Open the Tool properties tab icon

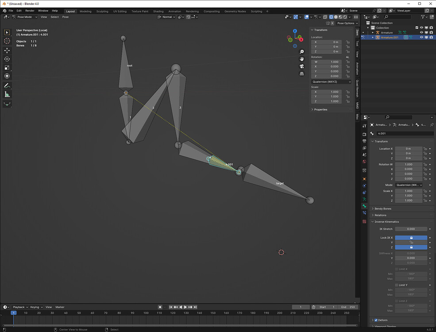point(364,126)
